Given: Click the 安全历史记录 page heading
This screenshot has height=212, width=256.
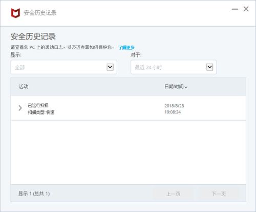Looking at the screenshot, I should point(33,36).
